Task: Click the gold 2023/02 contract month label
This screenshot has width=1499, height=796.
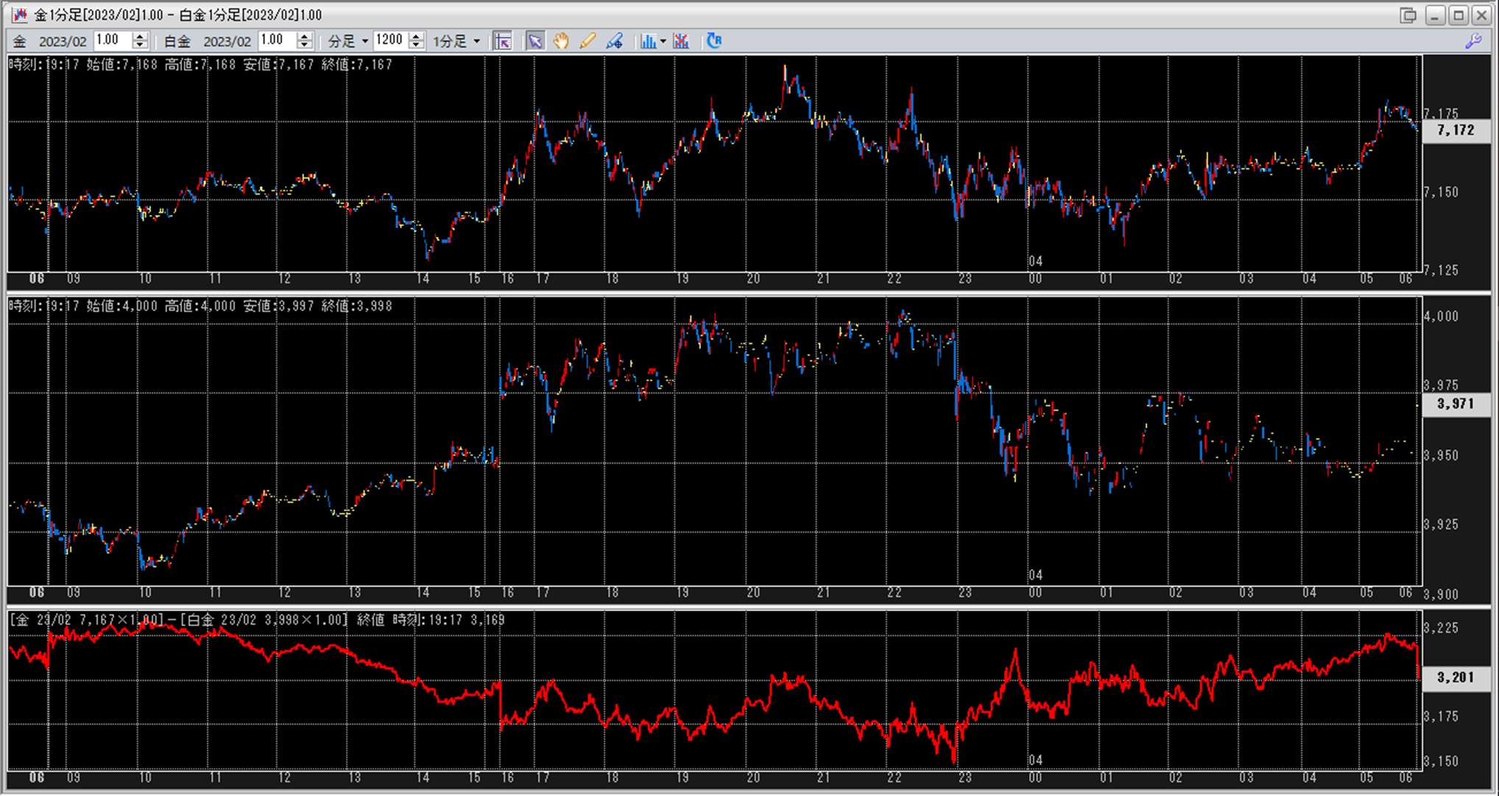Action: pyautogui.click(x=63, y=41)
